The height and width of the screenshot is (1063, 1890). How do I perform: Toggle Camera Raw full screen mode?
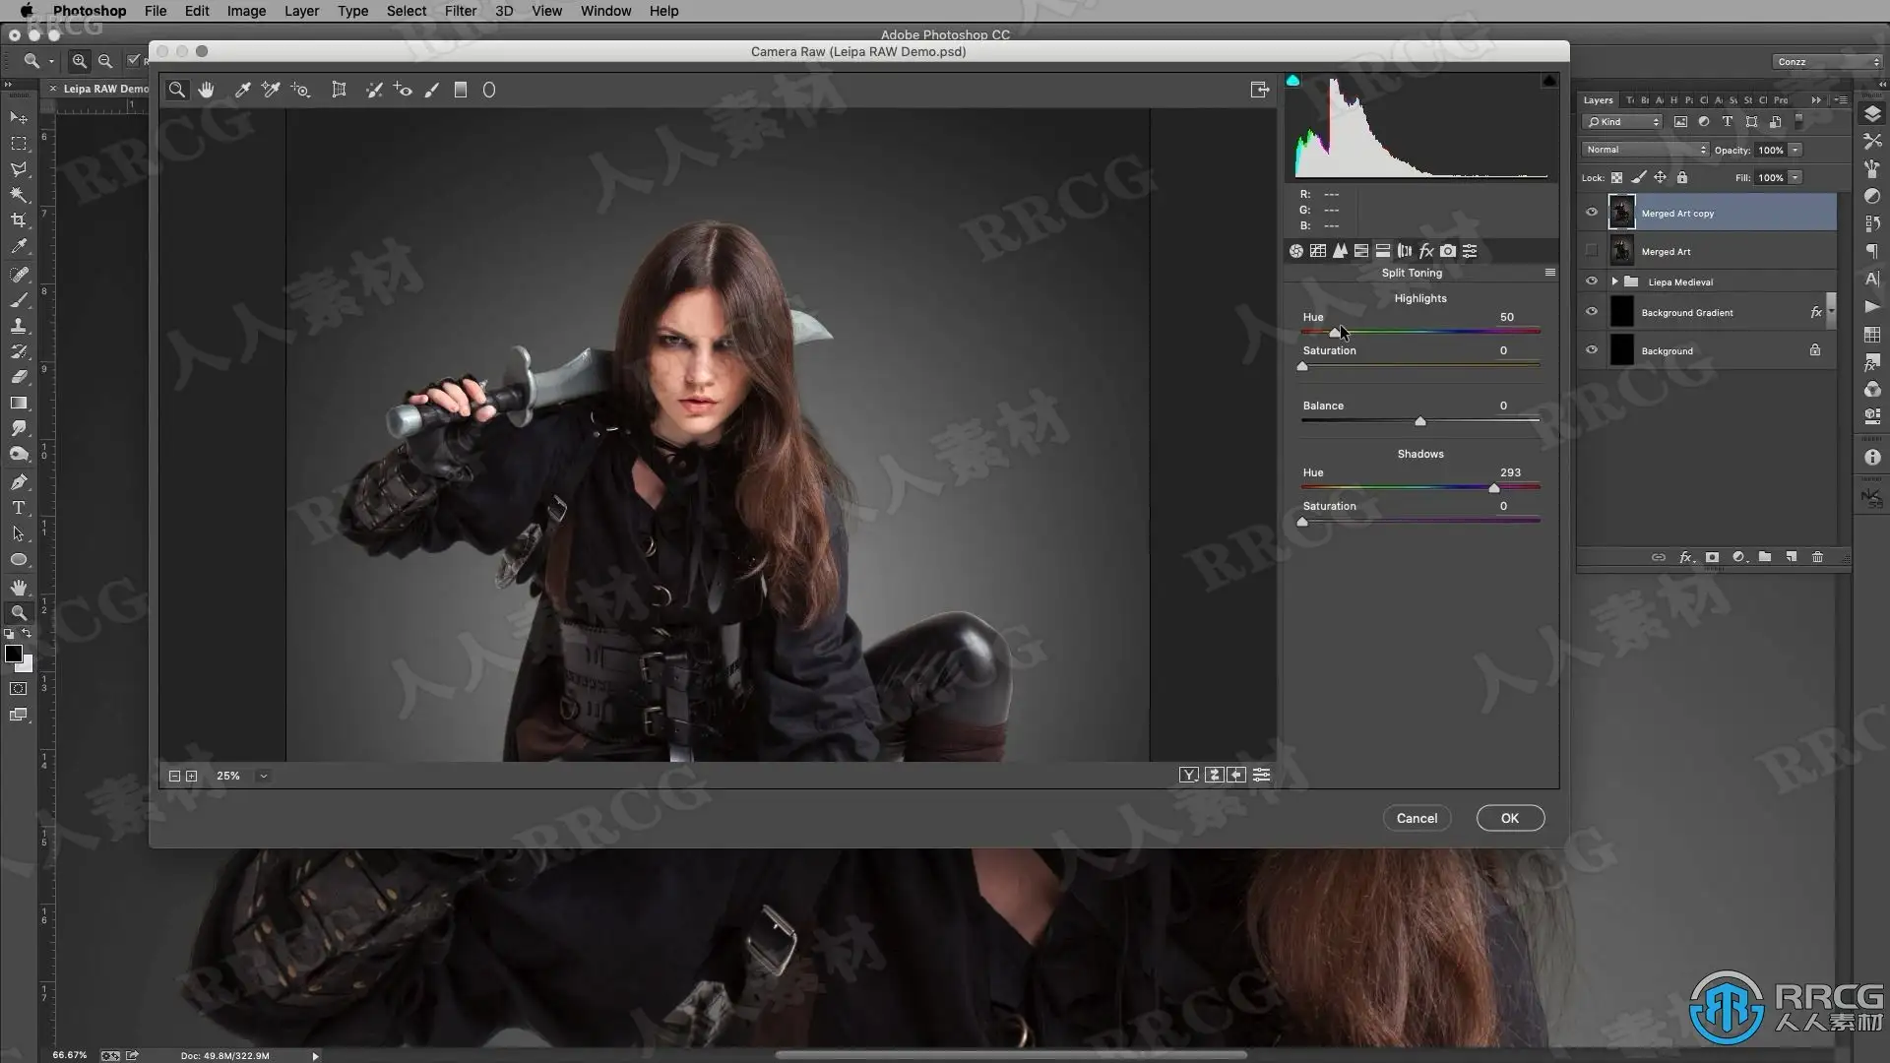1259,90
